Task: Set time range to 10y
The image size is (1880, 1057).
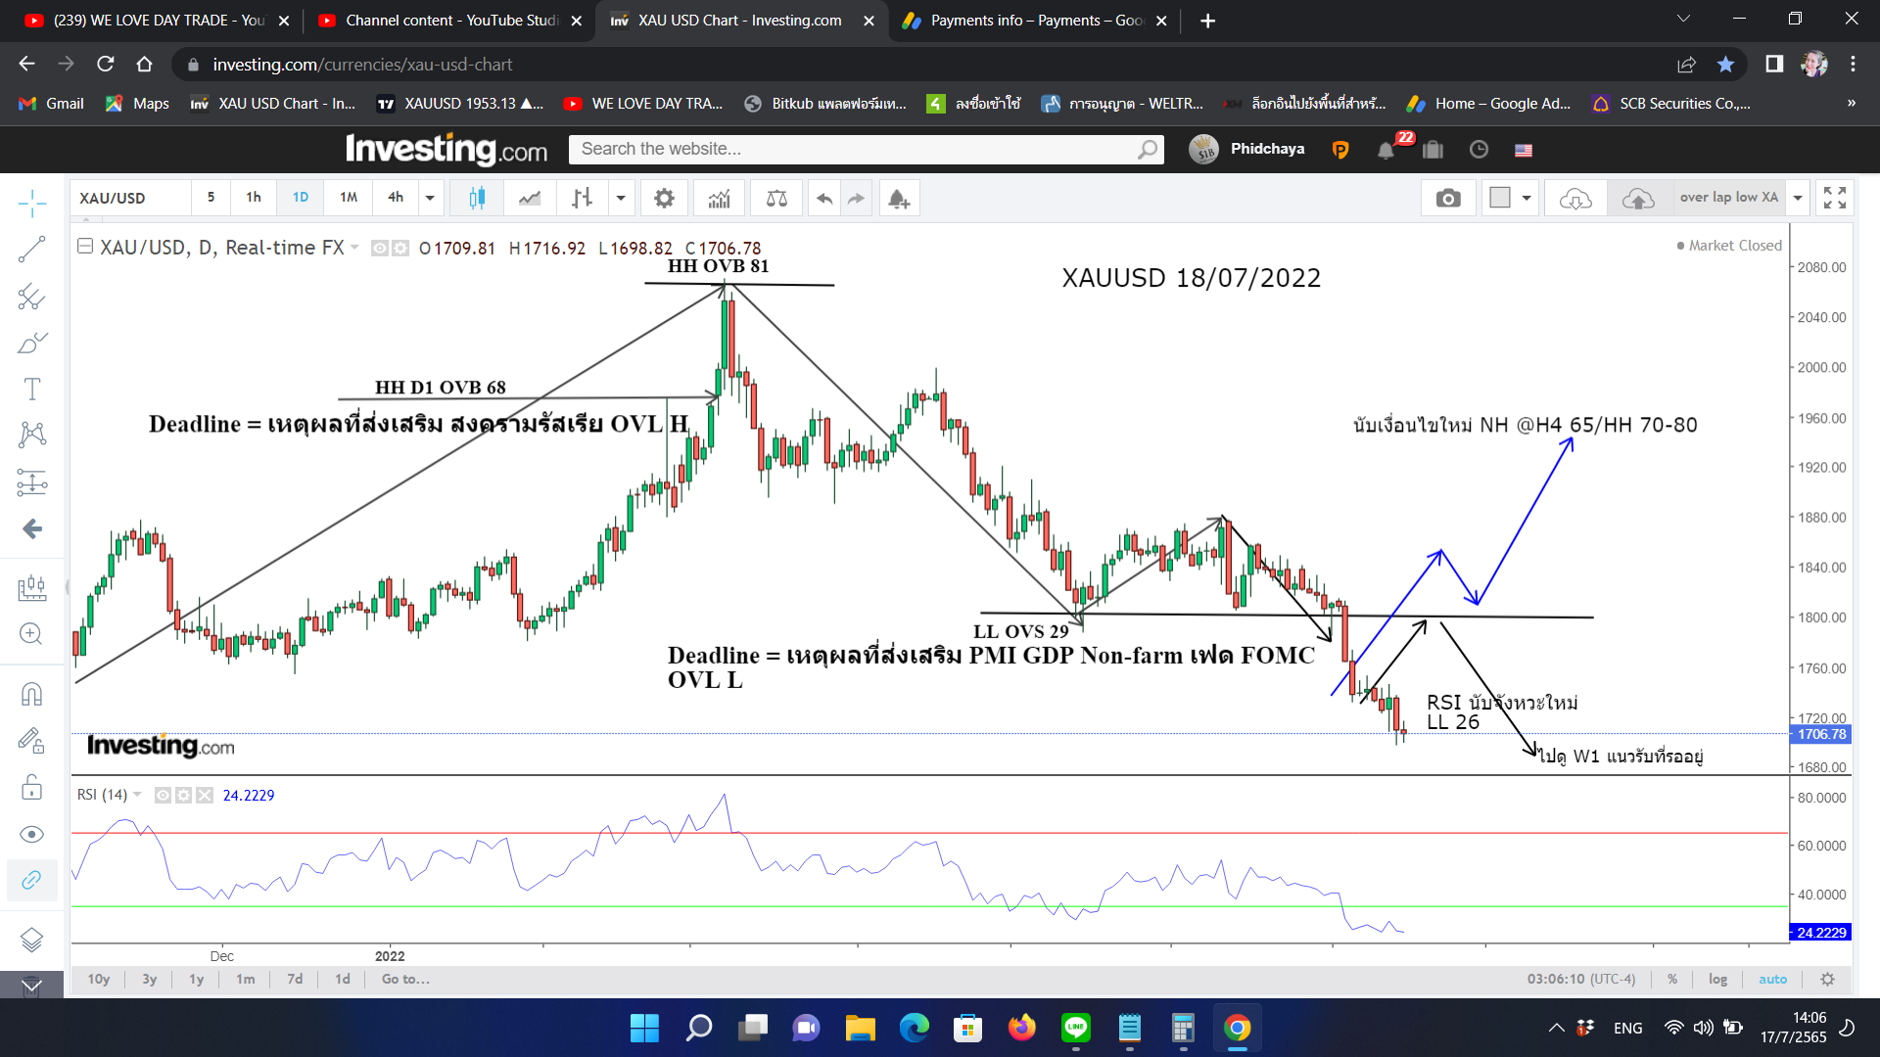Action: click(99, 980)
